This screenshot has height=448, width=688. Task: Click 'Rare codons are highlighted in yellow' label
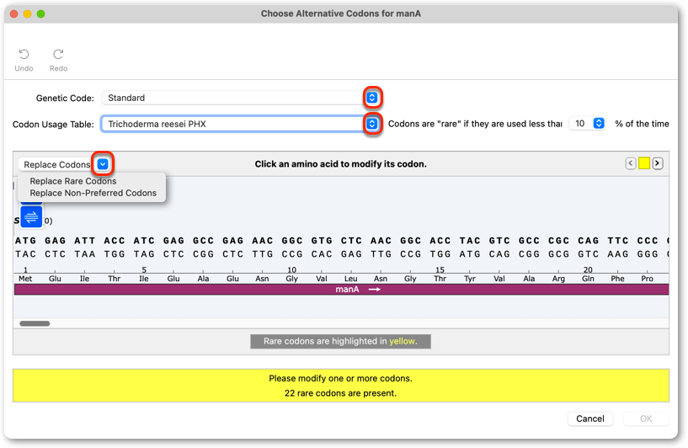coord(340,341)
